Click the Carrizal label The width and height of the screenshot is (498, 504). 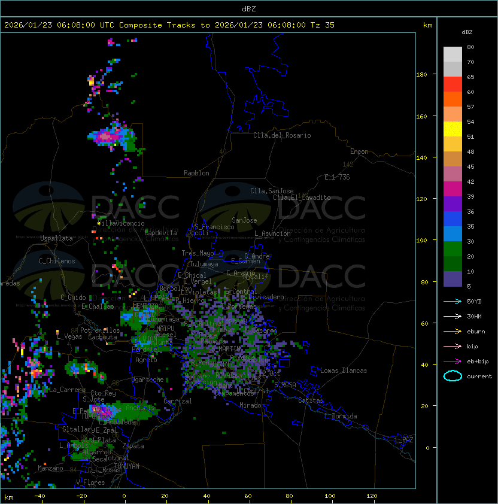tap(177, 401)
